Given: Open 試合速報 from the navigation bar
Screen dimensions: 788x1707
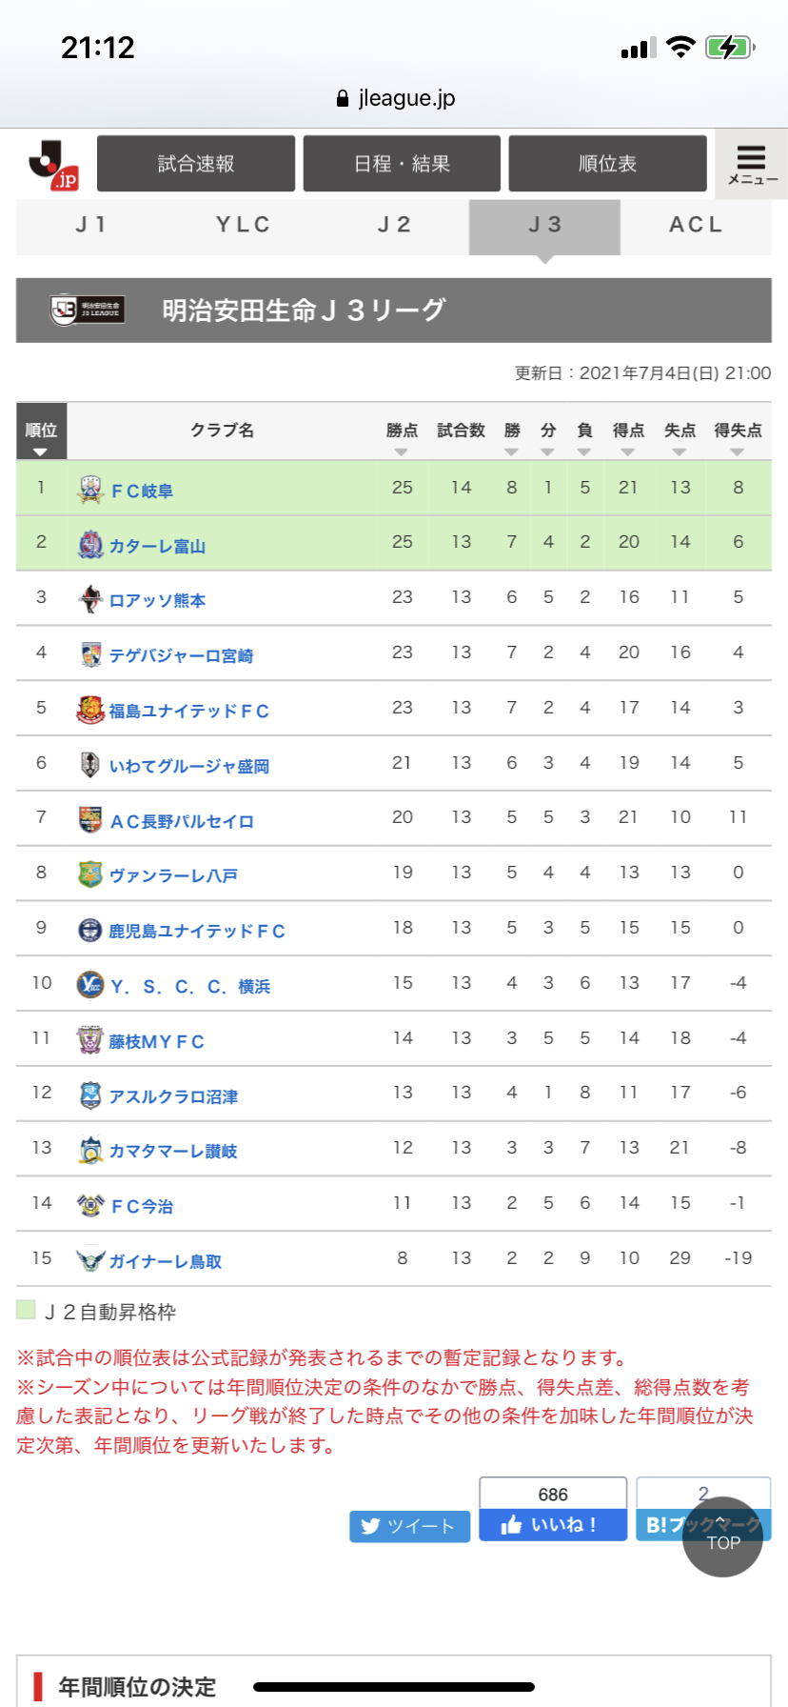Looking at the screenshot, I should pyautogui.click(x=196, y=164).
